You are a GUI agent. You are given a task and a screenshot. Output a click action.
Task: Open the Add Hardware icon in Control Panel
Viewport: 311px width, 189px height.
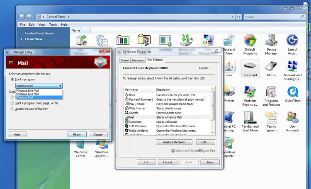click(81, 41)
